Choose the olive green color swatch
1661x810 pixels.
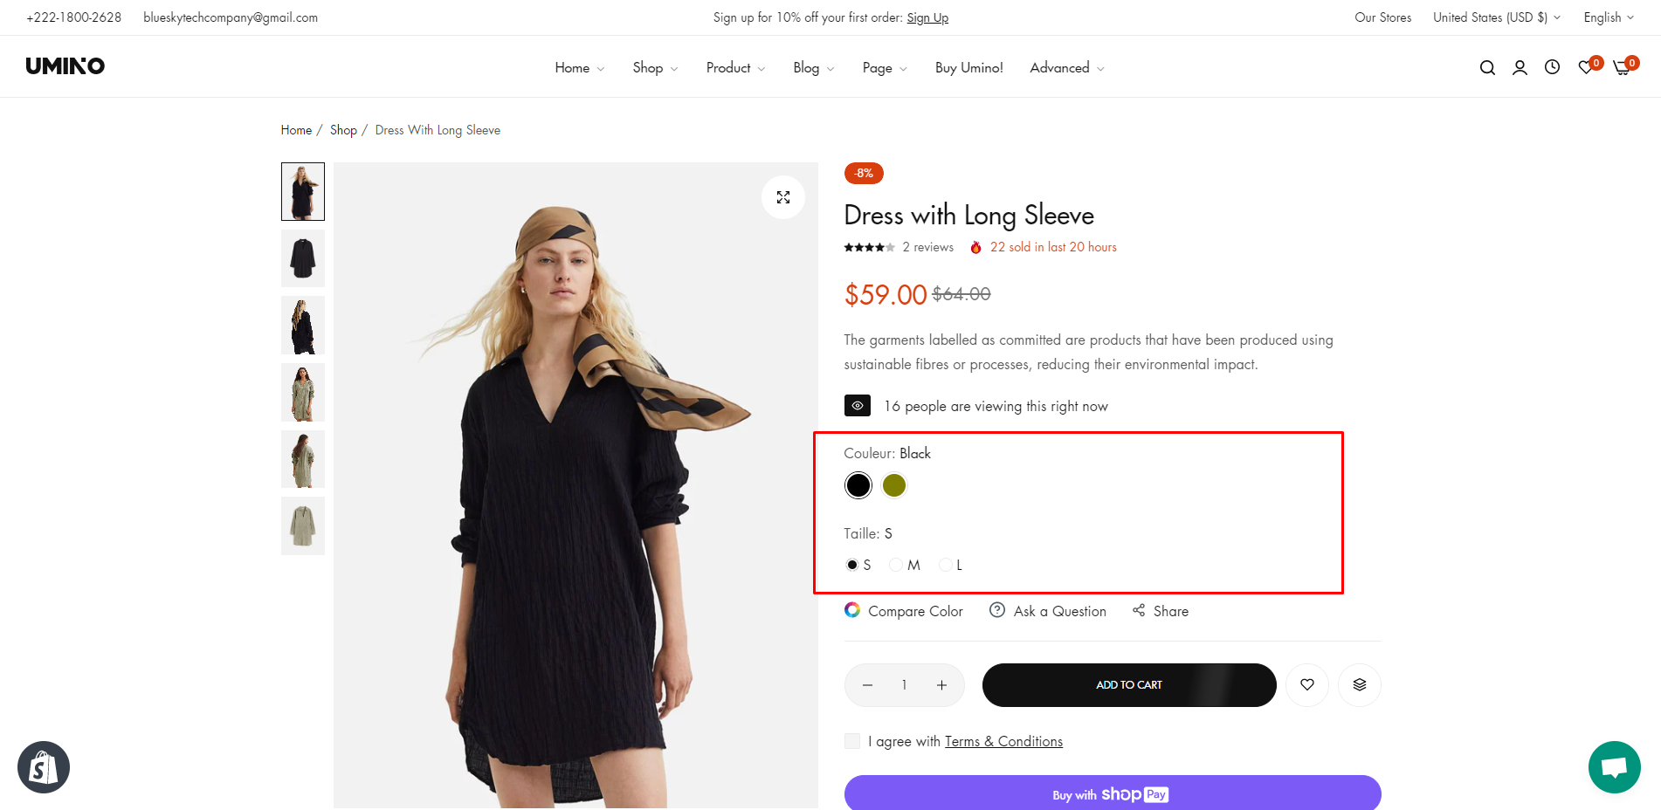[x=894, y=485]
